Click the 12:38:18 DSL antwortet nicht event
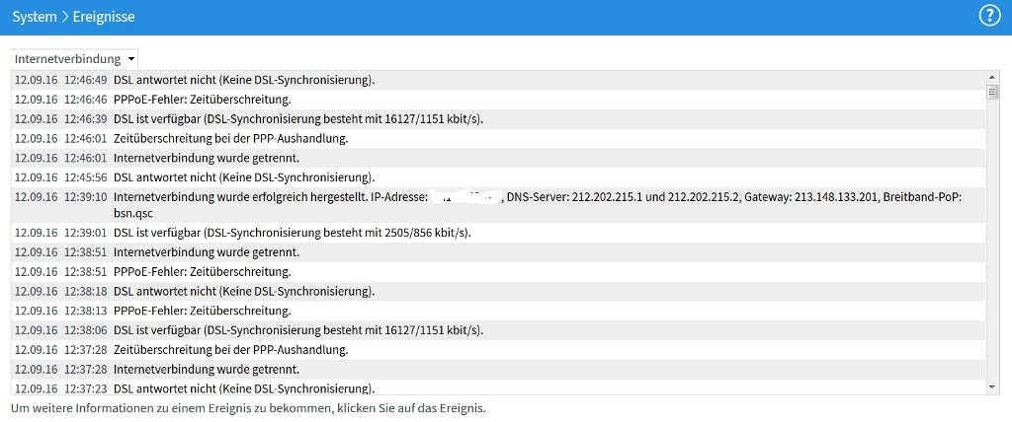 click(x=244, y=291)
